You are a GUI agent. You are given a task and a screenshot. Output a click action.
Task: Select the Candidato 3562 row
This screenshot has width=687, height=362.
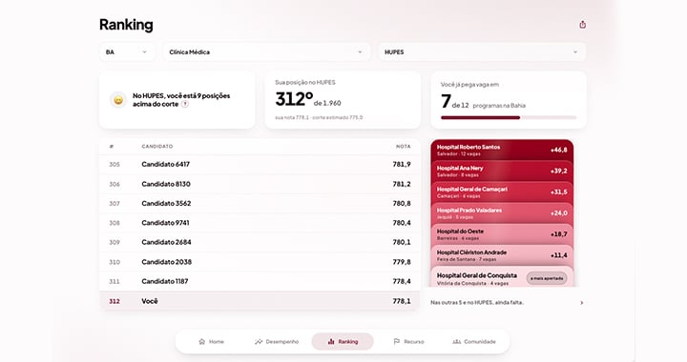[260, 203]
